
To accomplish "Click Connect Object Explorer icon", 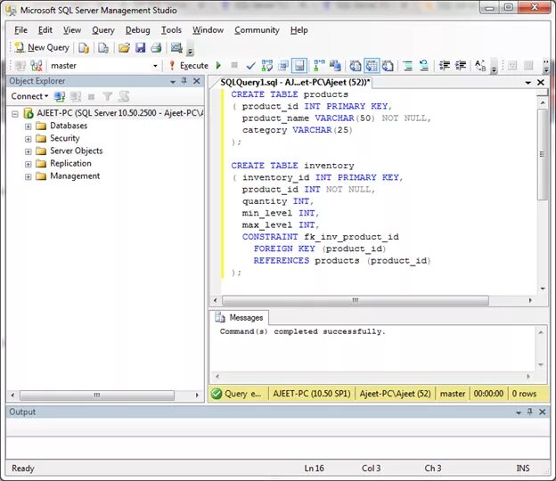I will 59,96.
